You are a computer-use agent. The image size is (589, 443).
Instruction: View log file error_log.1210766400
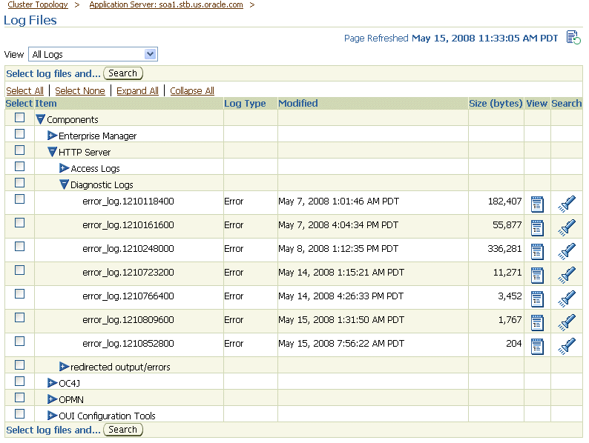pos(537,299)
